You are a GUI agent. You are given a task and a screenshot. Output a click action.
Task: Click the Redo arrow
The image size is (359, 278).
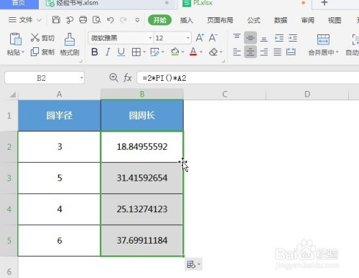click(123, 20)
